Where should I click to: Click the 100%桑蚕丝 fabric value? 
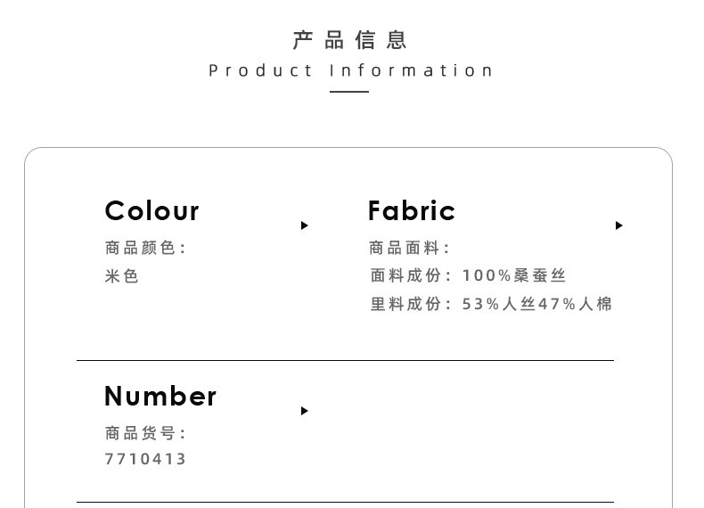(514, 276)
